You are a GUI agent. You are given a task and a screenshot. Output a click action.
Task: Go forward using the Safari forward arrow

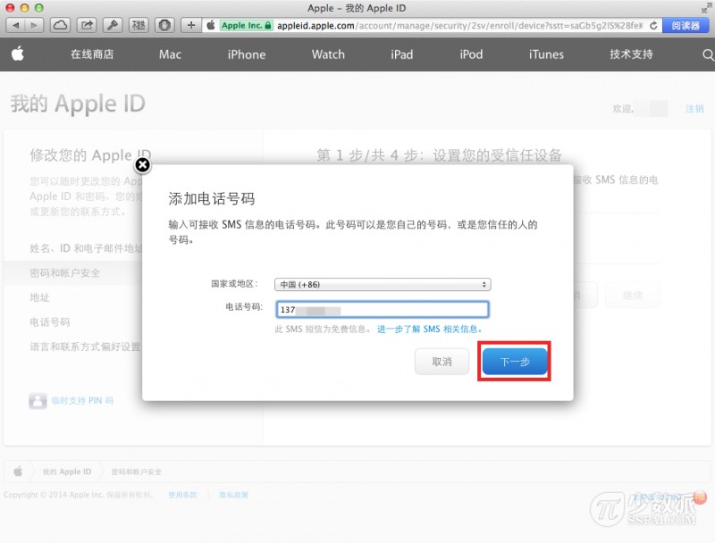(34, 25)
